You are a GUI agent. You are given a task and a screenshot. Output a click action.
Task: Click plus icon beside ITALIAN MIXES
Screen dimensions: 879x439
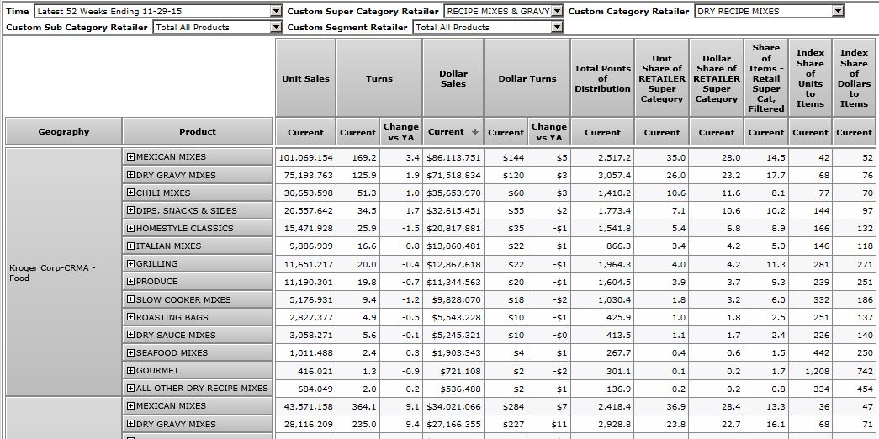tap(130, 246)
